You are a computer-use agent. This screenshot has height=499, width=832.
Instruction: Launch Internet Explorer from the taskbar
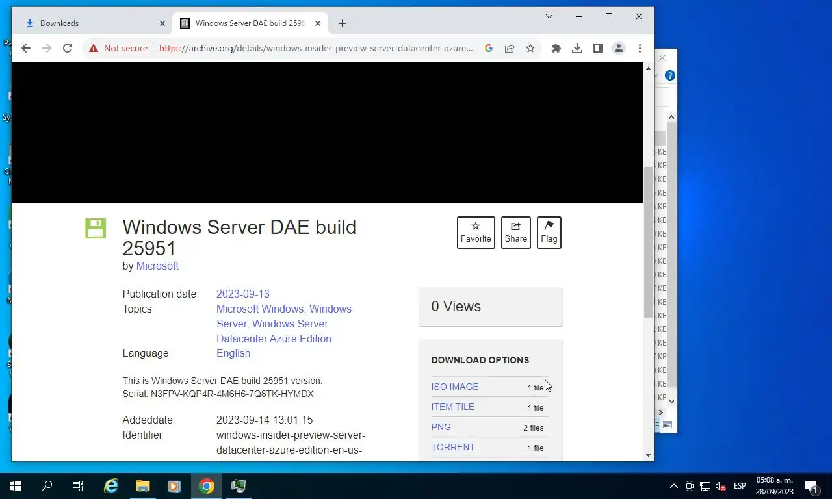click(111, 486)
